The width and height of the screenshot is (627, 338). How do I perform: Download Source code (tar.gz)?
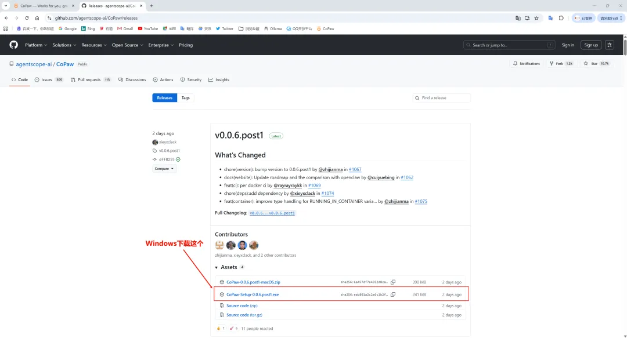(244, 315)
